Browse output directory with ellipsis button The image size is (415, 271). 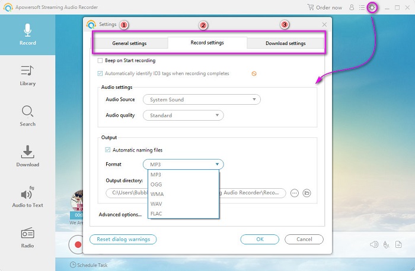point(294,193)
